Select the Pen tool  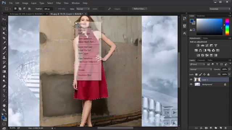coord(4,86)
